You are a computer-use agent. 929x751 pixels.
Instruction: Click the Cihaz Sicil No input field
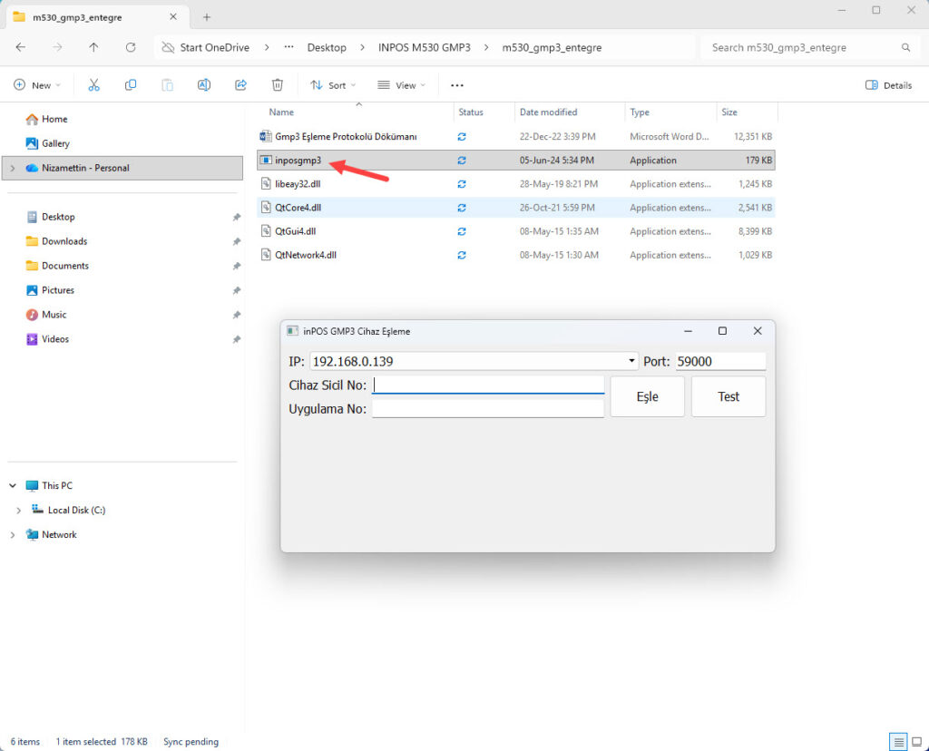pos(488,385)
